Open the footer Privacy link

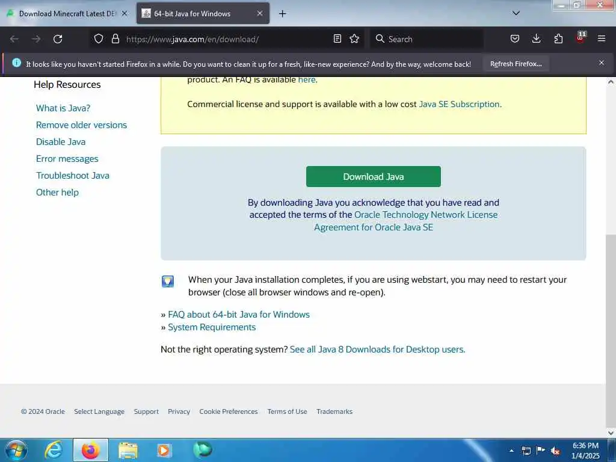pyautogui.click(x=179, y=411)
